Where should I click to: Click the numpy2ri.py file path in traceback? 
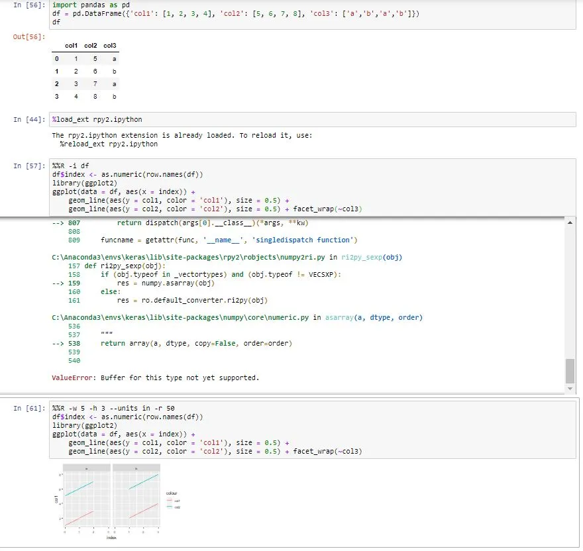[x=189, y=257]
